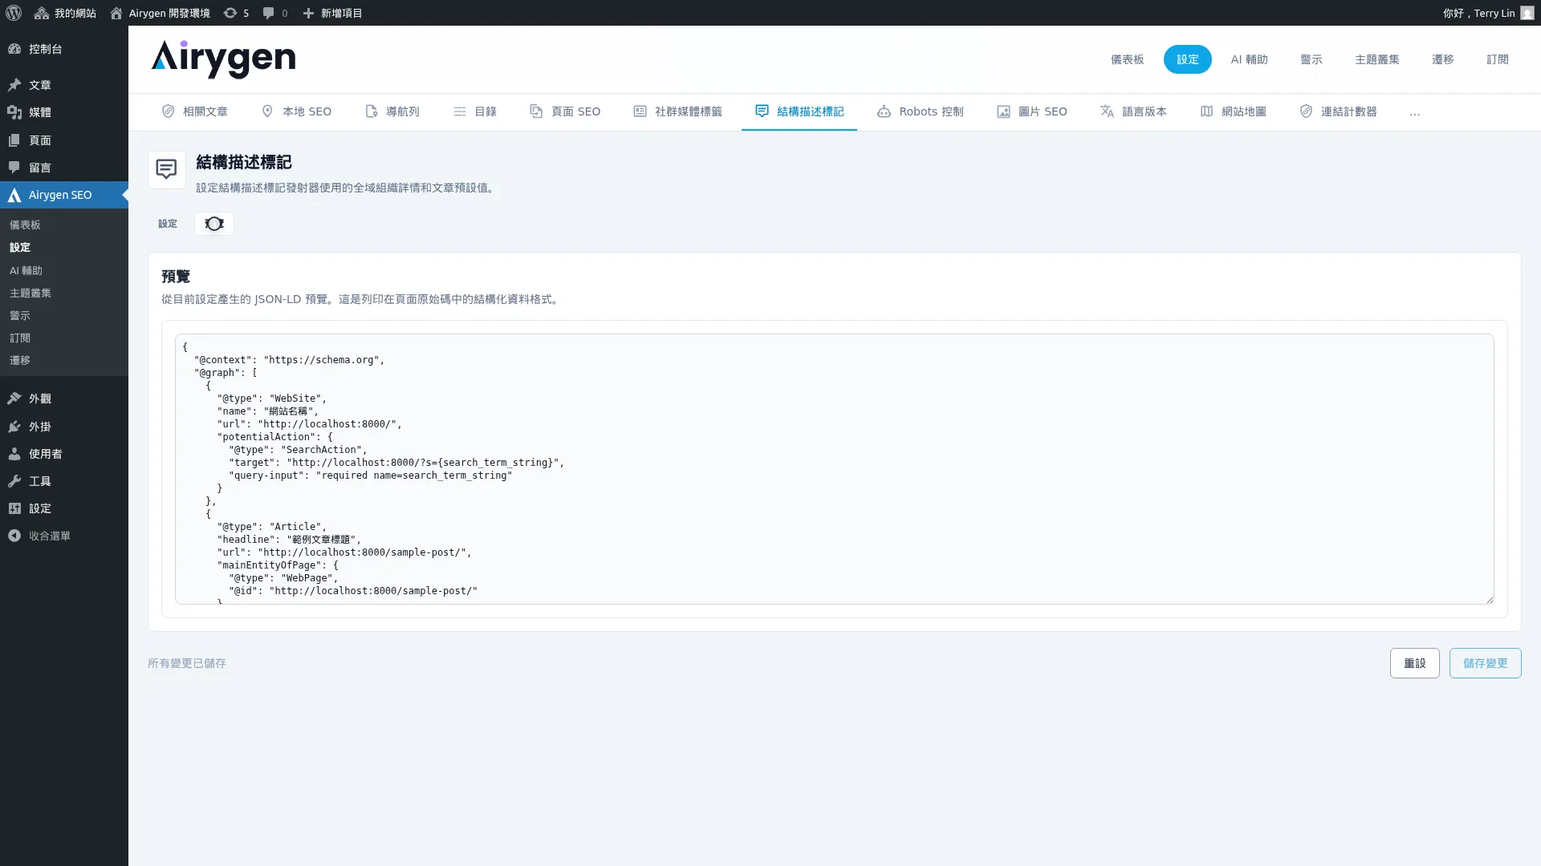This screenshot has height=866, width=1541.
Task: Go to 遷移 in top navigation
Action: point(1443,59)
